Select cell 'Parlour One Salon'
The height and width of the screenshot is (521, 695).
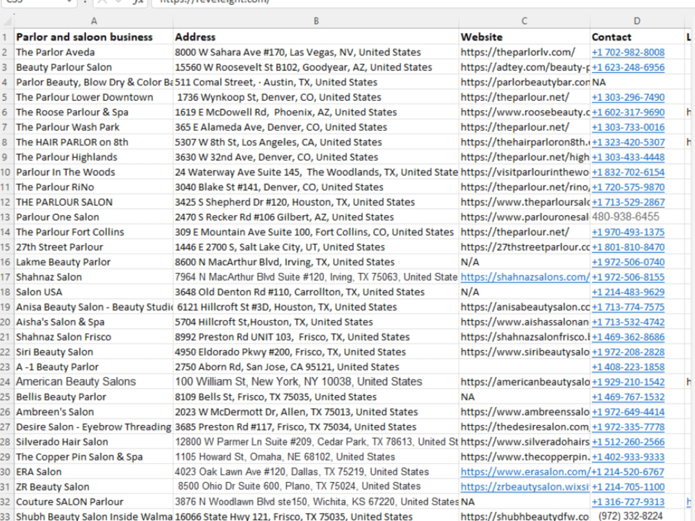coord(94,217)
